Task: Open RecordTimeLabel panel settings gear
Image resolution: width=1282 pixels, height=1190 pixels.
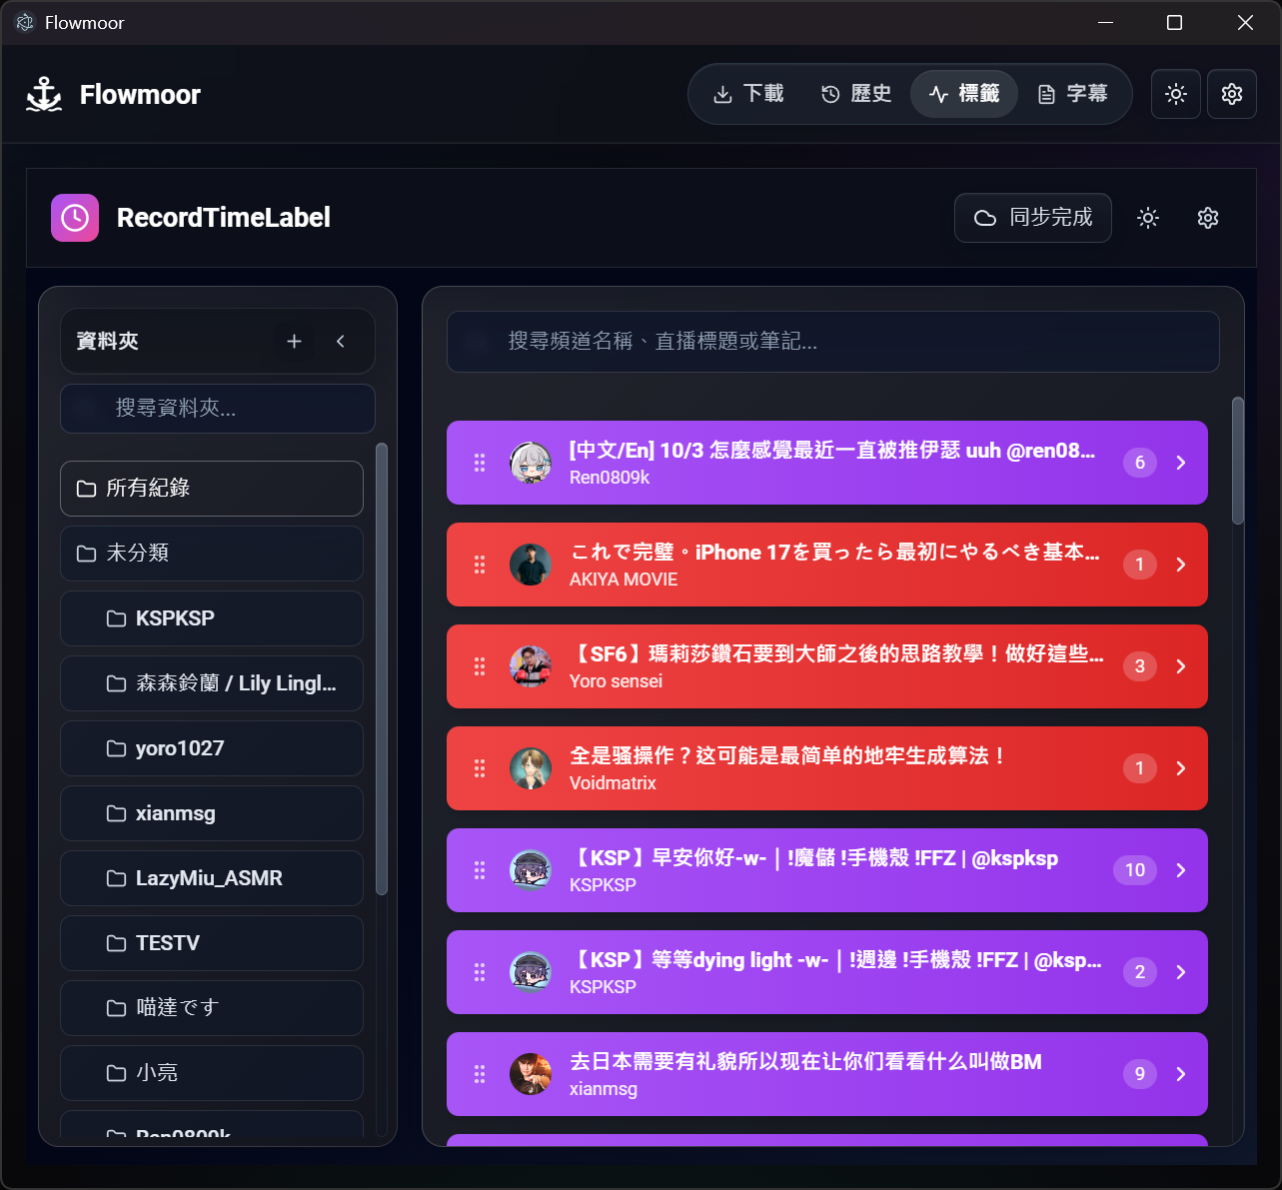Action: (x=1207, y=218)
